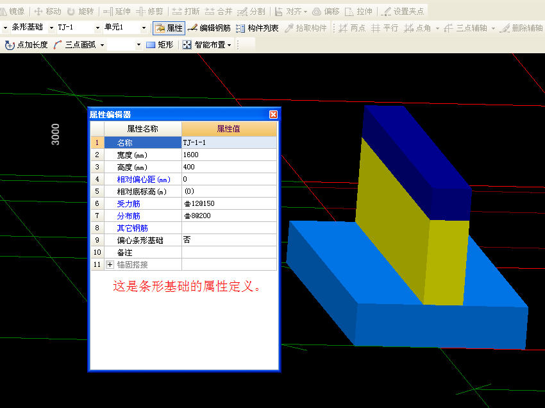Open the 构件列表 component list
545x408 pixels.
[257, 28]
